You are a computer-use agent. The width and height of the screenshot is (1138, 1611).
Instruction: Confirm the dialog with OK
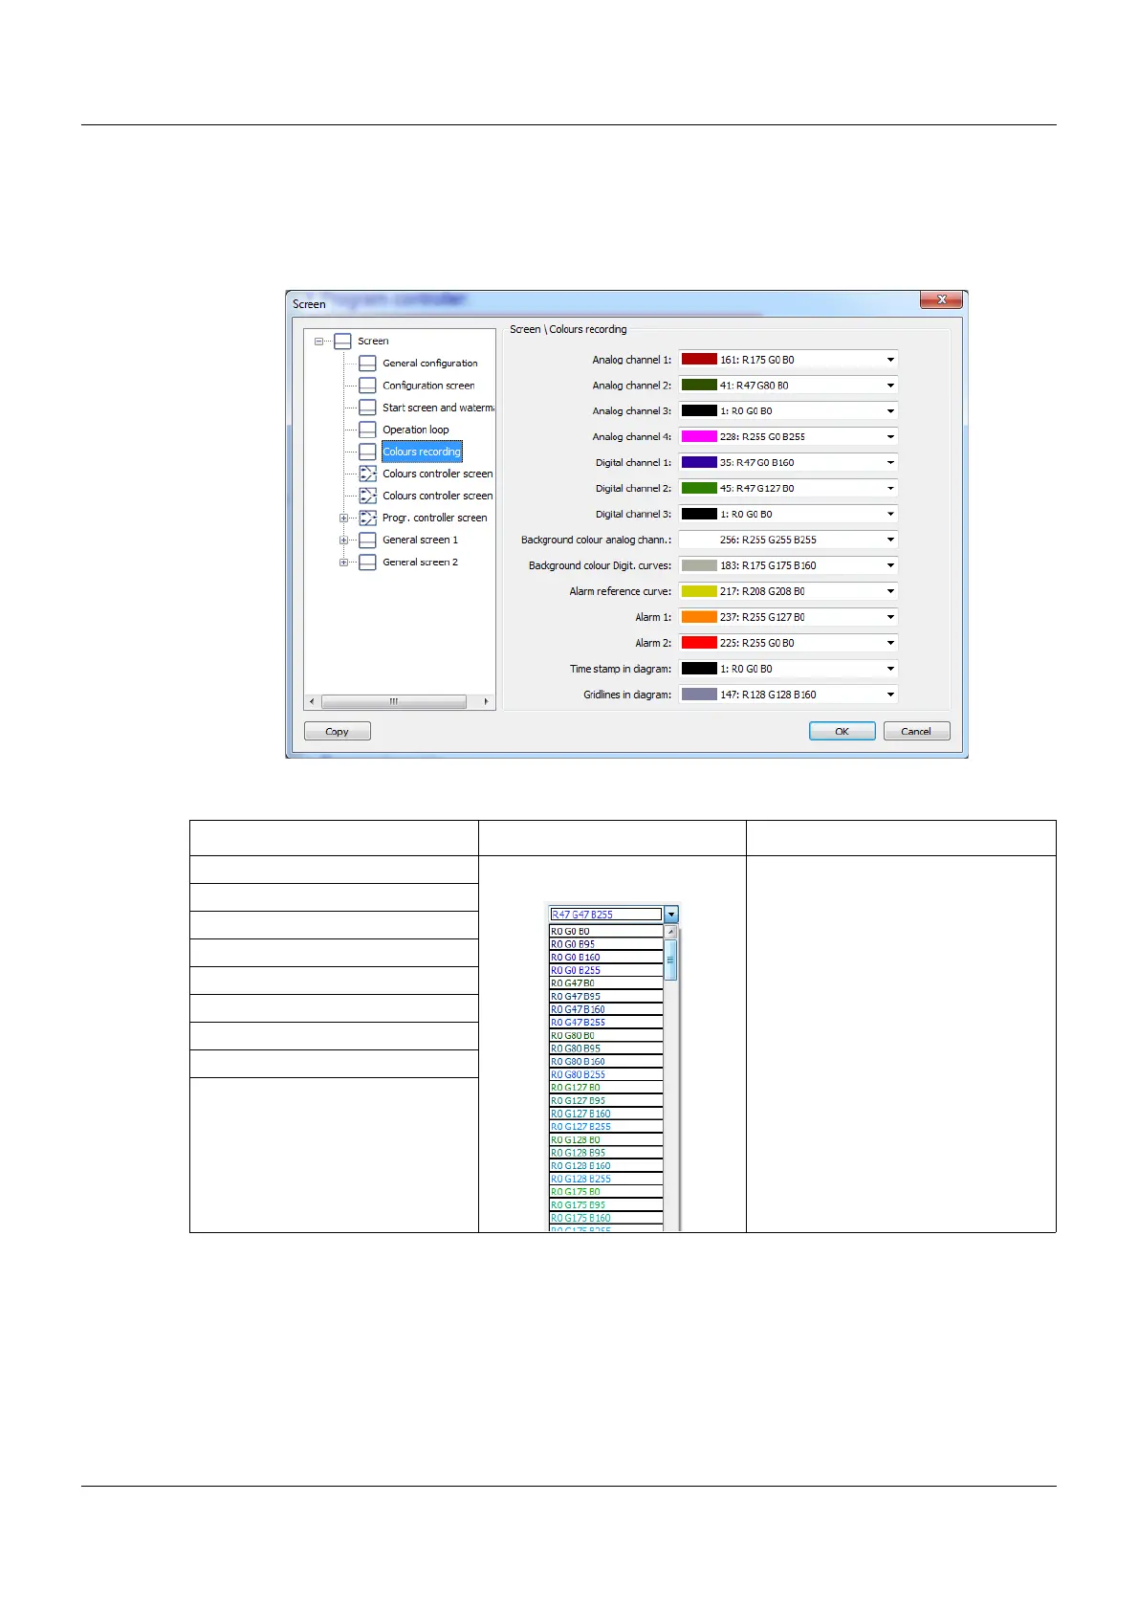click(x=843, y=732)
